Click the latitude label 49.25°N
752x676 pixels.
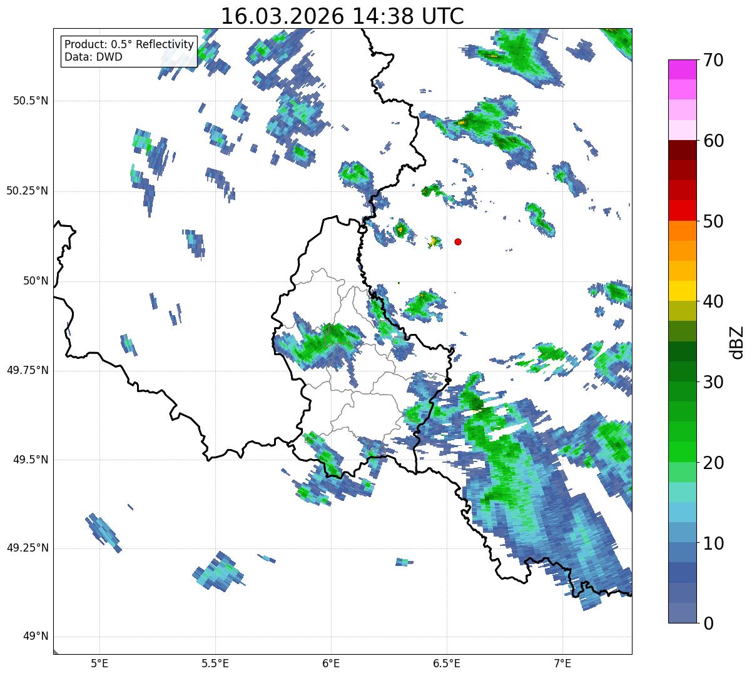(x=28, y=548)
